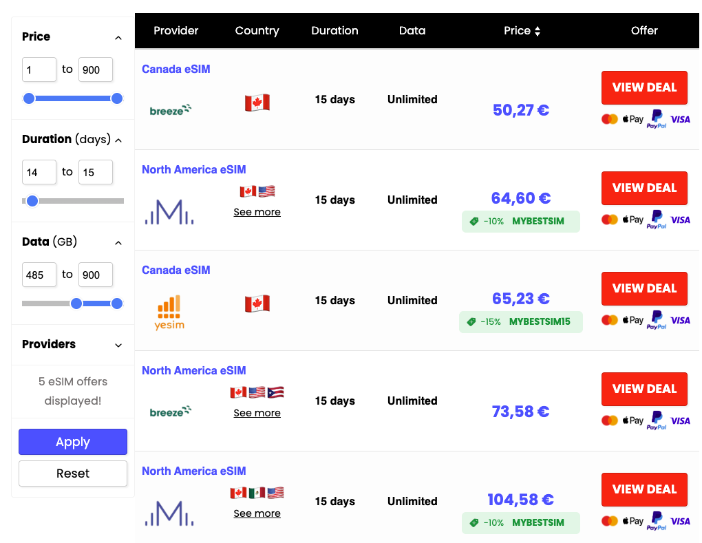Click the Mastercard icon in 73,58 € row
The image size is (702, 543).
click(x=609, y=420)
